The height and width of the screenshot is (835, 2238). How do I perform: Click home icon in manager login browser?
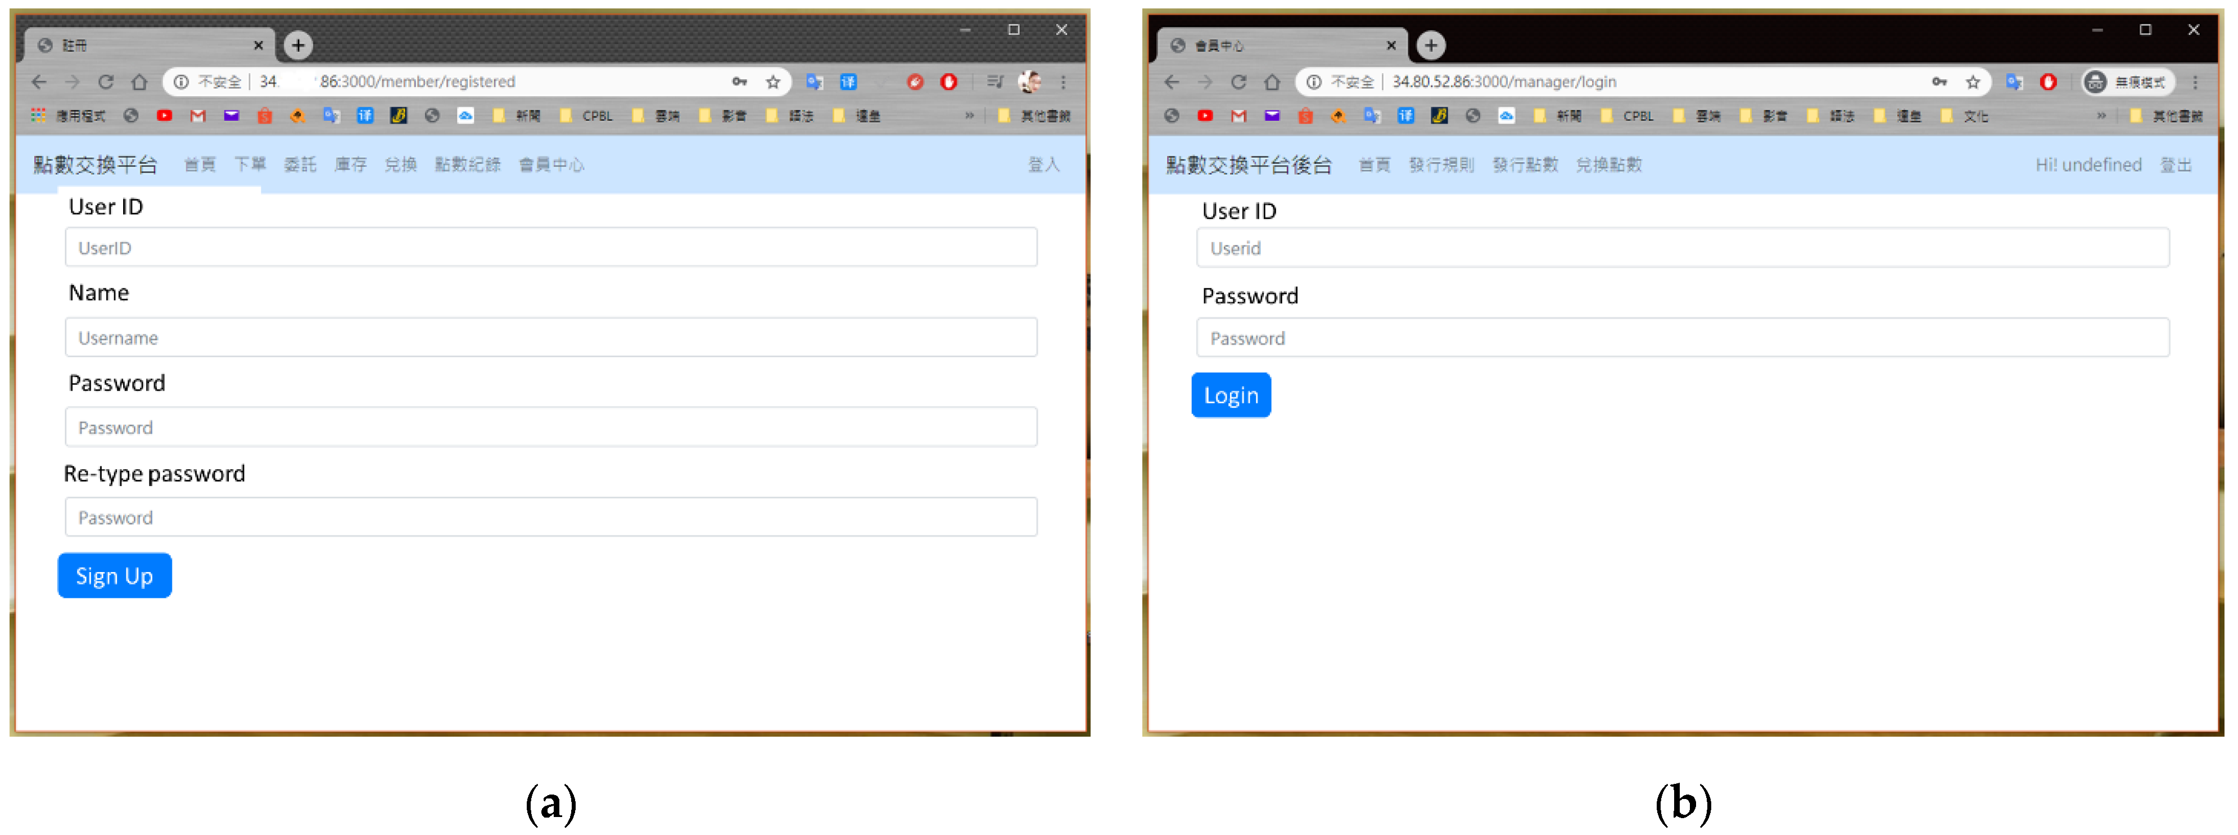point(1272,81)
